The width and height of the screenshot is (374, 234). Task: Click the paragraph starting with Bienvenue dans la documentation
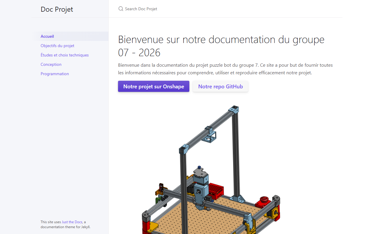point(225,69)
